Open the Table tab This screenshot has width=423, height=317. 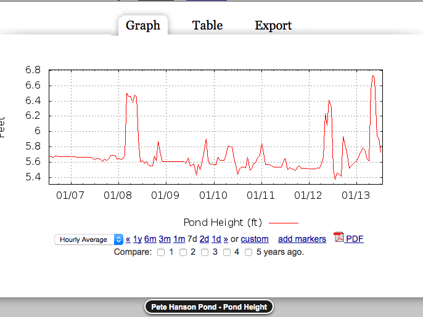pos(207,26)
